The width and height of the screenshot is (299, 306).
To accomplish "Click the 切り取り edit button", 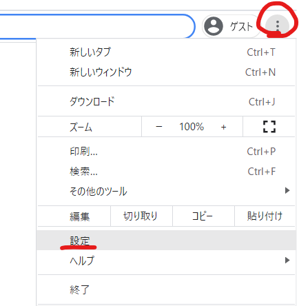I will tap(141, 216).
